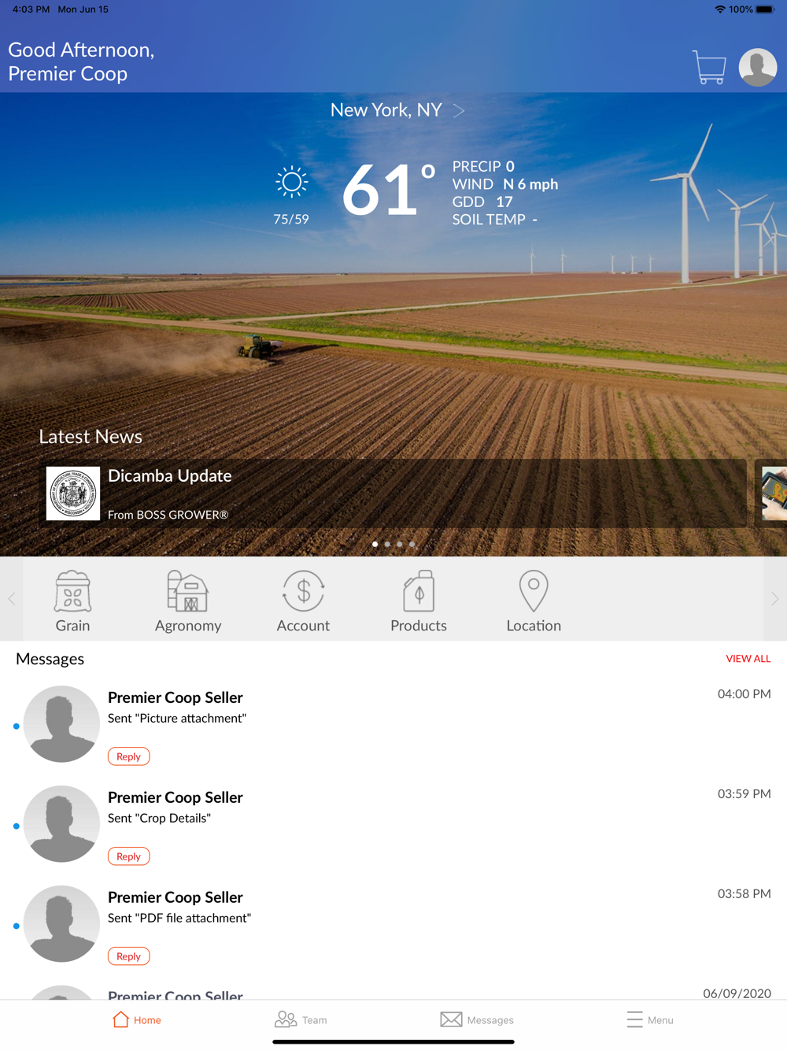Click the Wi-Fi status icon

719,9
